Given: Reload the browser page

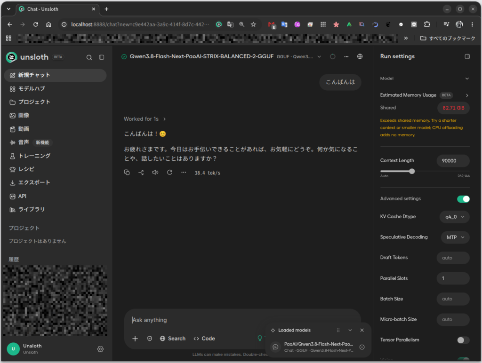Looking at the screenshot, I should (36, 24).
